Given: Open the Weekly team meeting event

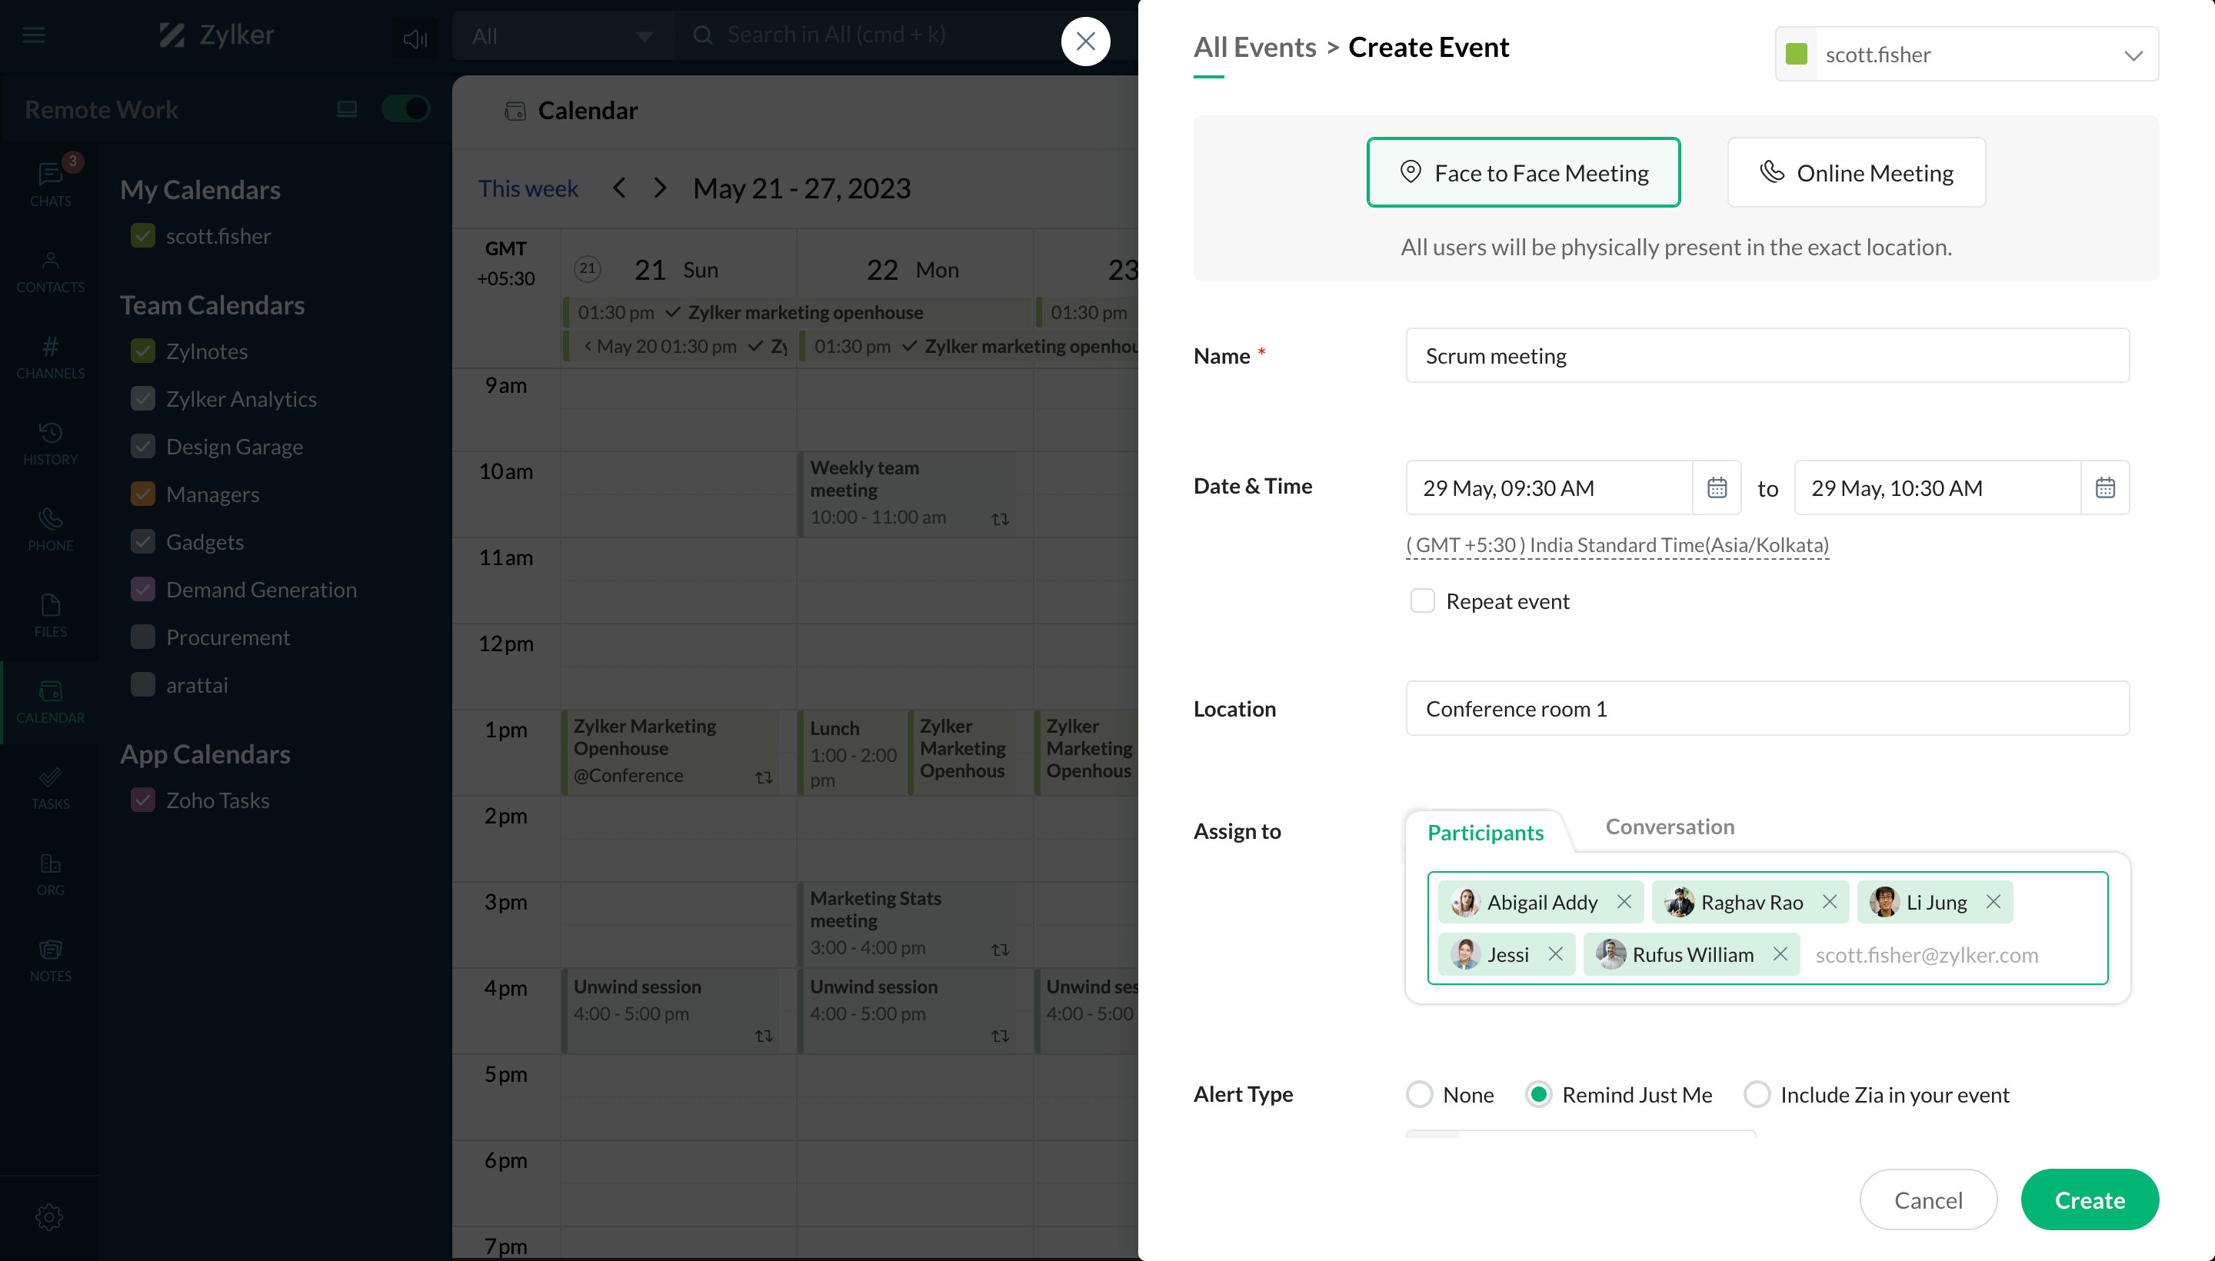Looking at the screenshot, I should [906, 493].
